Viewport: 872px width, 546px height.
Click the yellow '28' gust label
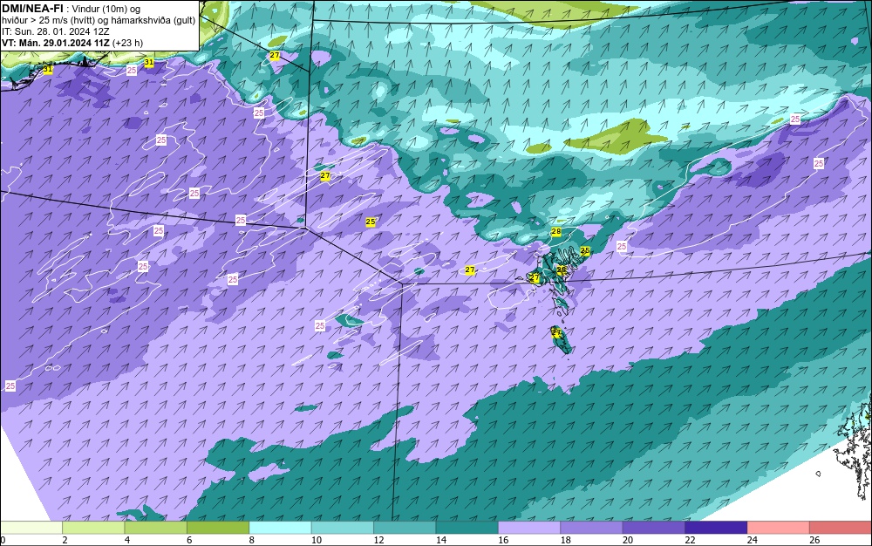point(555,231)
